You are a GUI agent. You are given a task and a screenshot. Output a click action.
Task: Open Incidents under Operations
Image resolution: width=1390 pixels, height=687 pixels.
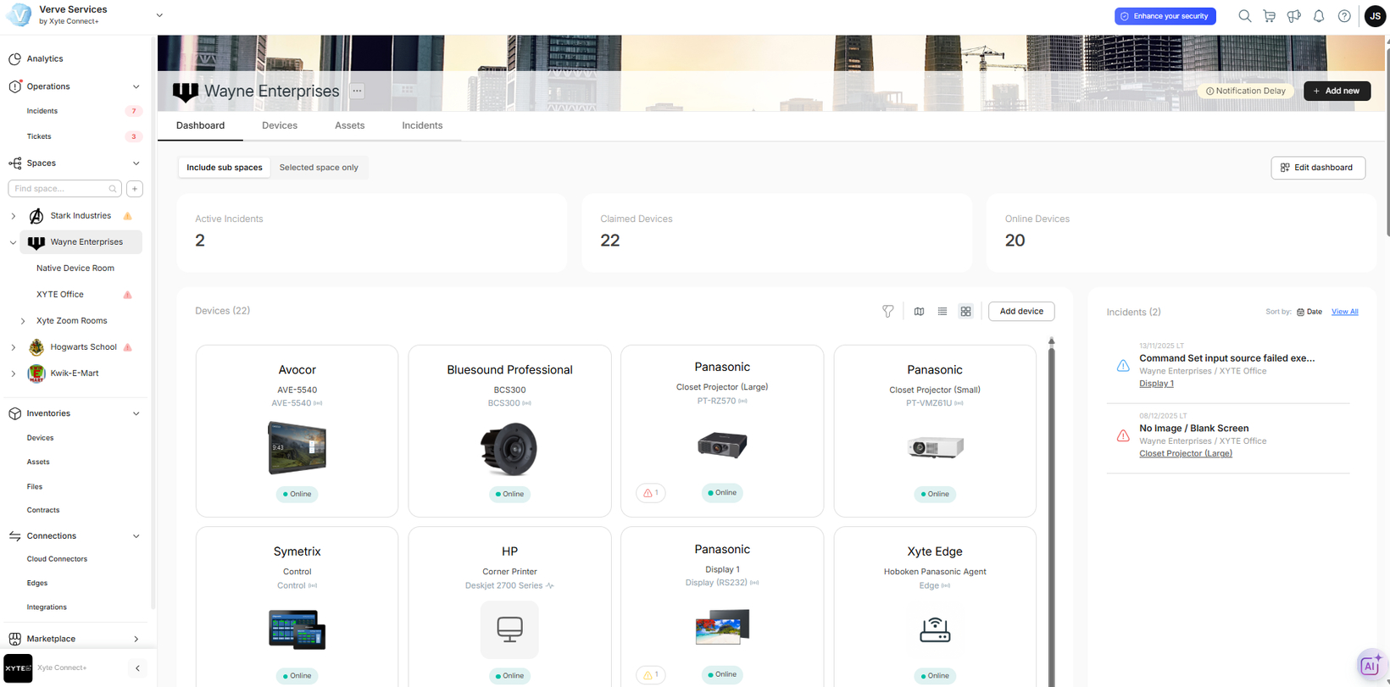(x=42, y=111)
